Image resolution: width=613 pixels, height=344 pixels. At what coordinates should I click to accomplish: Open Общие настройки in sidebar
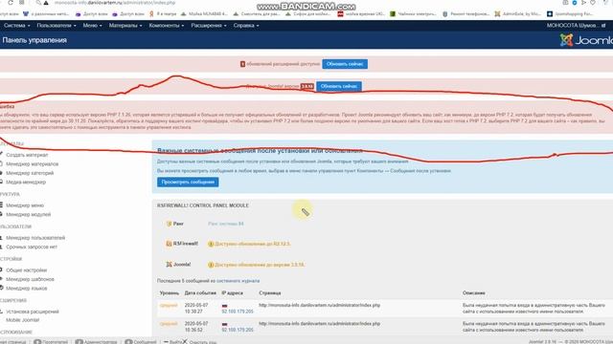(x=26, y=269)
